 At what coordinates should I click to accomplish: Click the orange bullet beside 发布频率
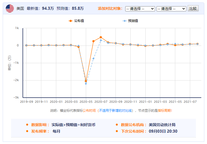tap(27, 131)
